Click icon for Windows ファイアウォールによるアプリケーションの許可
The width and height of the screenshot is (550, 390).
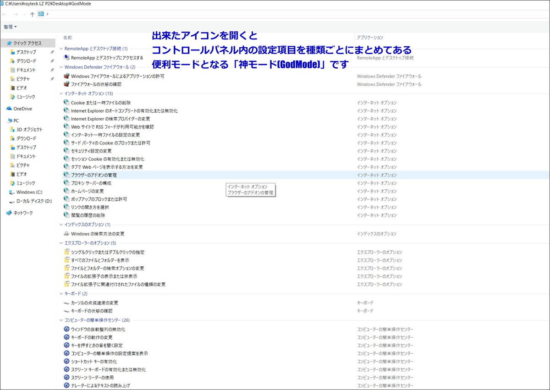[66, 76]
